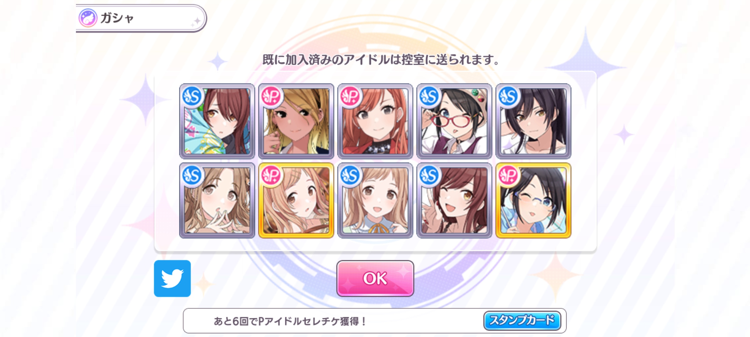Select the black ponytail idol S card

[x=533, y=121]
